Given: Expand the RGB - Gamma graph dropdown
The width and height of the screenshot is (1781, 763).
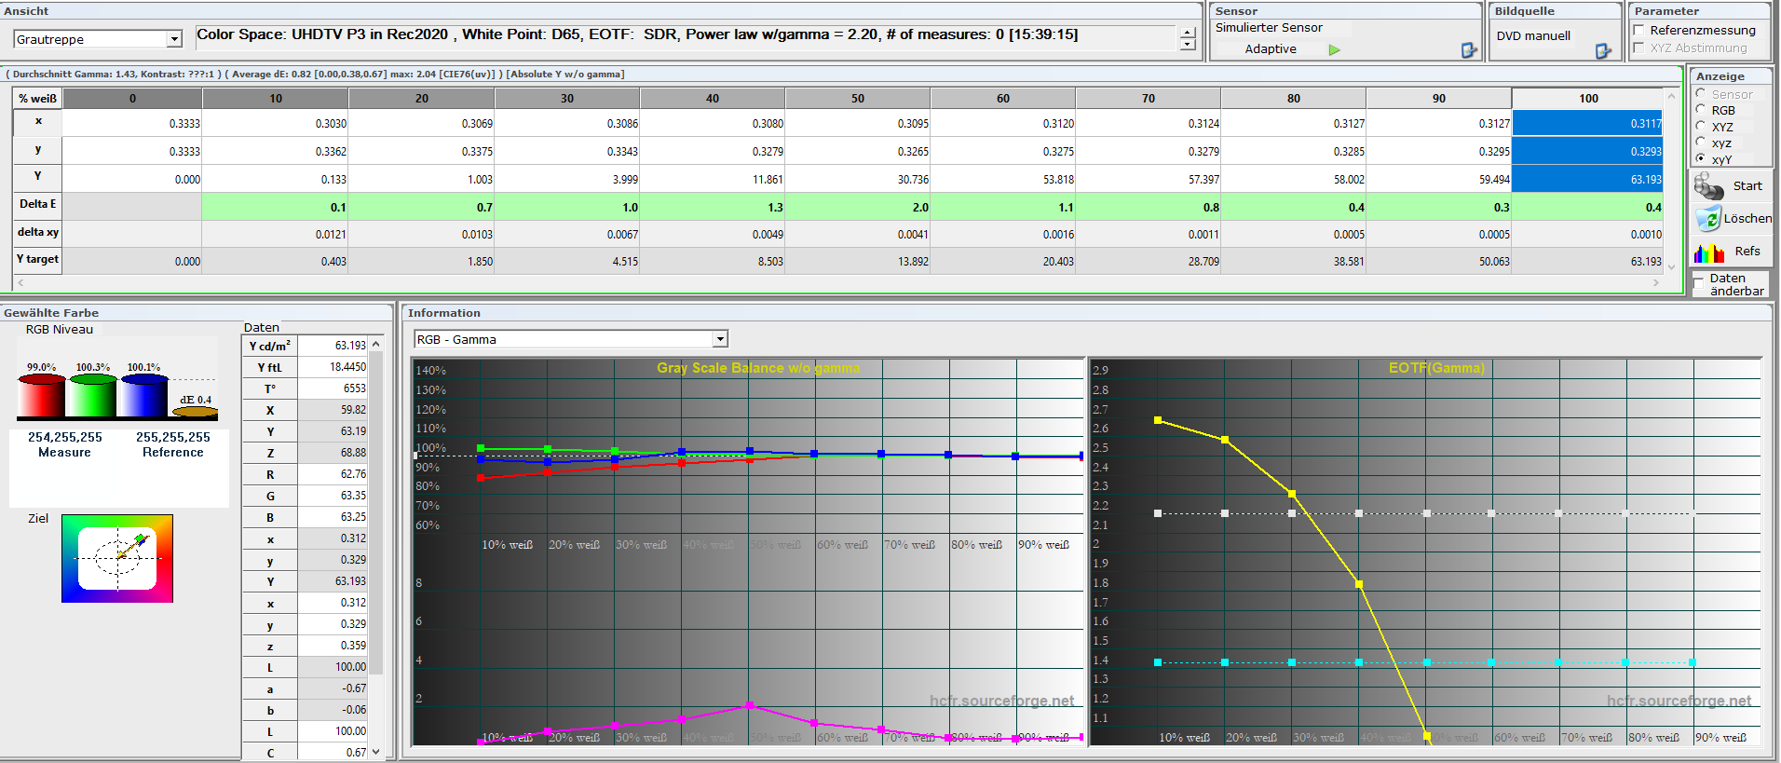Looking at the screenshot, I should point(720,339).
